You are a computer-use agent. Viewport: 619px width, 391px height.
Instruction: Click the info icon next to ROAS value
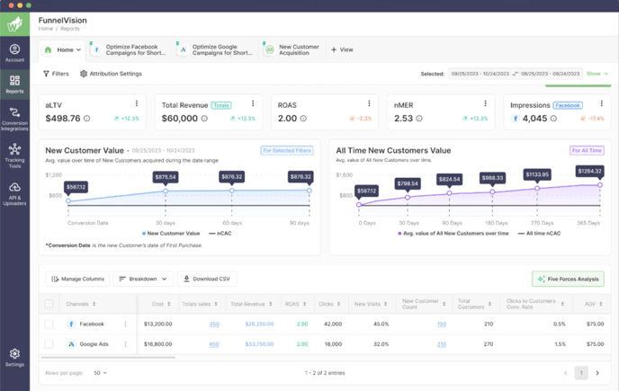(303, 119)
